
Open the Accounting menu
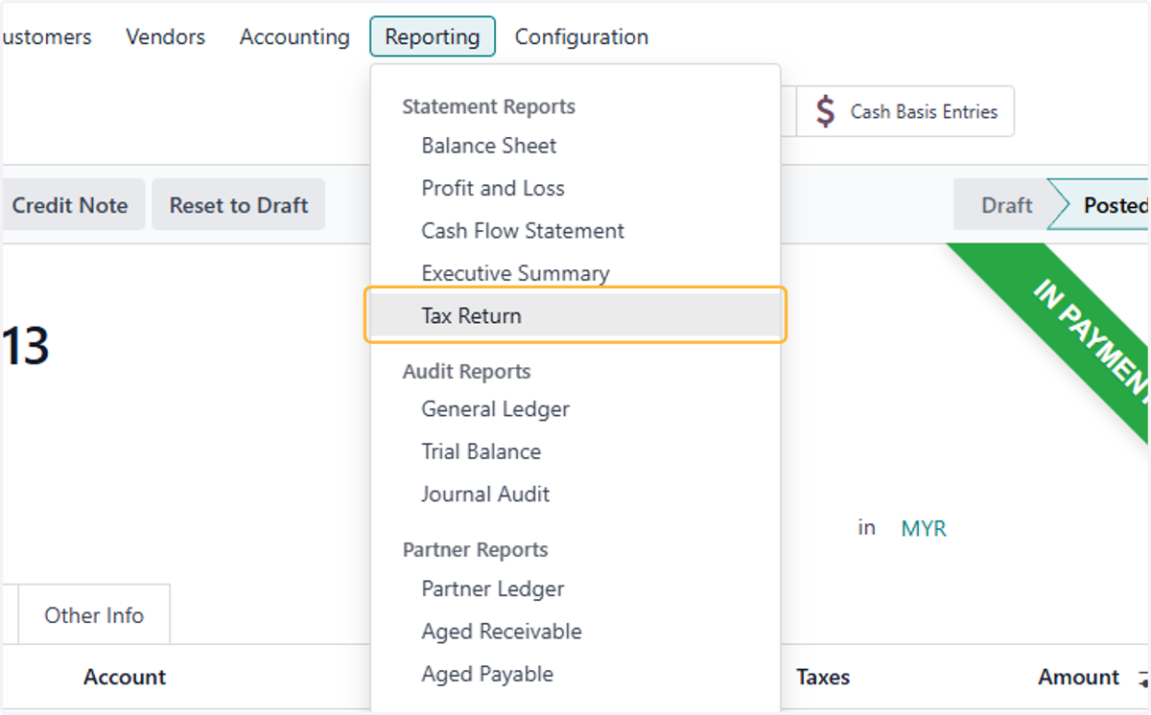294,37
